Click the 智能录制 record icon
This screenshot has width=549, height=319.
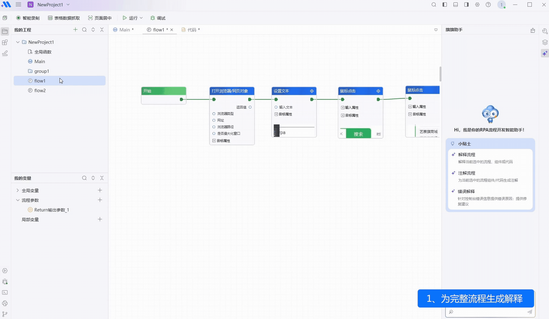point(19,18)
